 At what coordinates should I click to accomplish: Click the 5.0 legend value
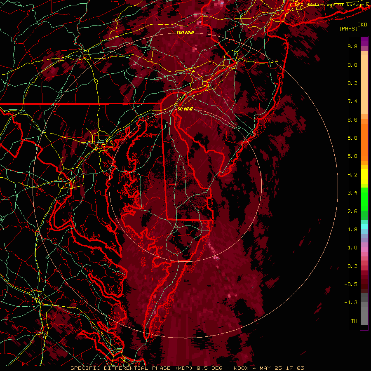352,156
